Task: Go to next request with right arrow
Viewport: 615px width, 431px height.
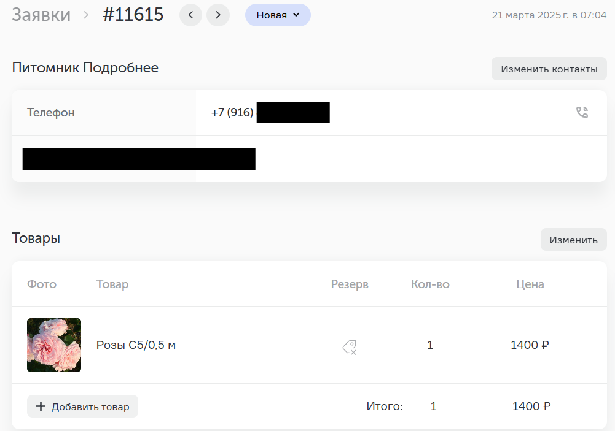Action: 218,15
